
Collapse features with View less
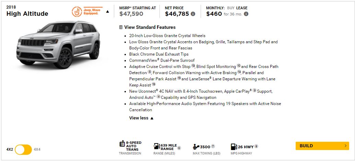(141, 118)
